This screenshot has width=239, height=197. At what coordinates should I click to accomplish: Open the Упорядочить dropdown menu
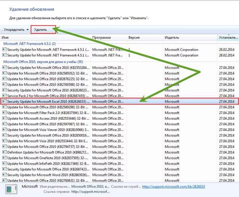[16, 30]
